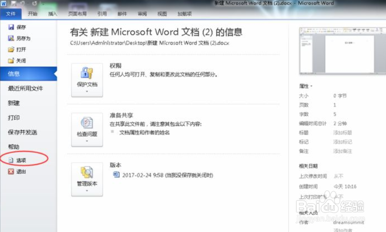Switch to the 插入 Insert tab

pos(52,14)
